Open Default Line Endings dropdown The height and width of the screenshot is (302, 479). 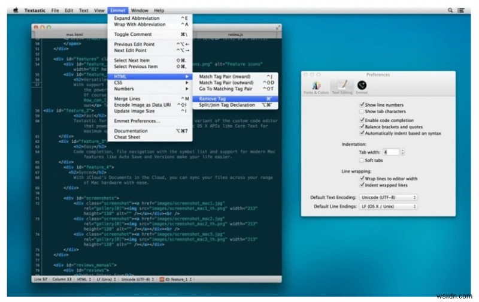click(x=388, y=206)
